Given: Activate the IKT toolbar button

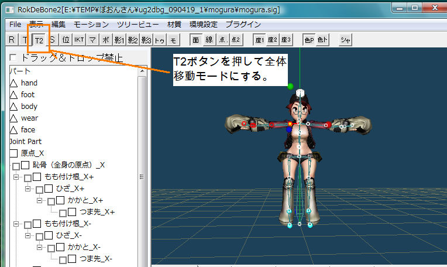Looking at the screenshot, I should tap(79, 40).
